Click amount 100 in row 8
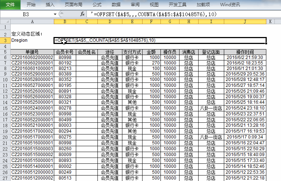This screenshot has width=281, height=181. click(151, 69)
